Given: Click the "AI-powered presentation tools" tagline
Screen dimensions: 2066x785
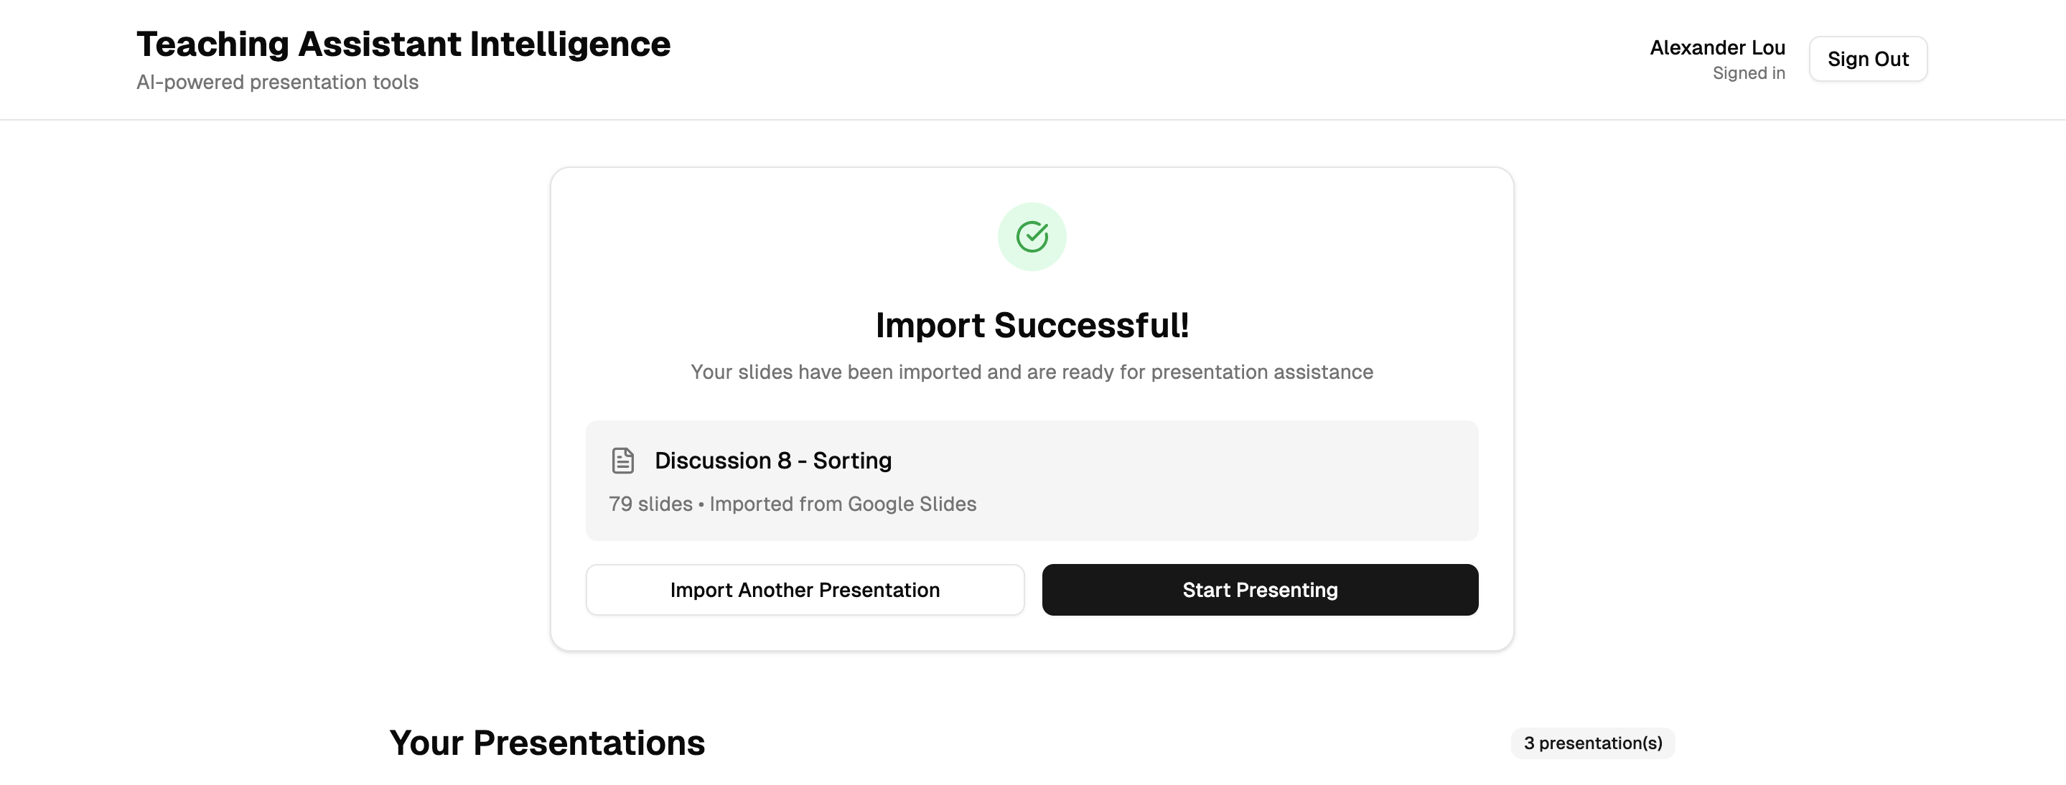Looking at the screenshot, I should pyautogui.click(x=278, y=83).
